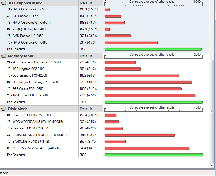
Task: Click the green This Computer bar in Memory Mark
Action: (x=153, y=102)
